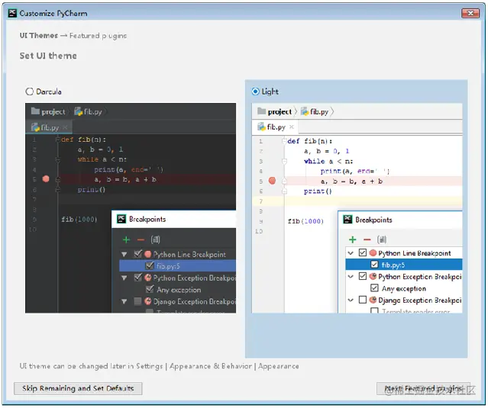This screenshot has width=488, height=408.
Task: Click green add breakpoint plus in Darcula preview
Action: [126, 239]
